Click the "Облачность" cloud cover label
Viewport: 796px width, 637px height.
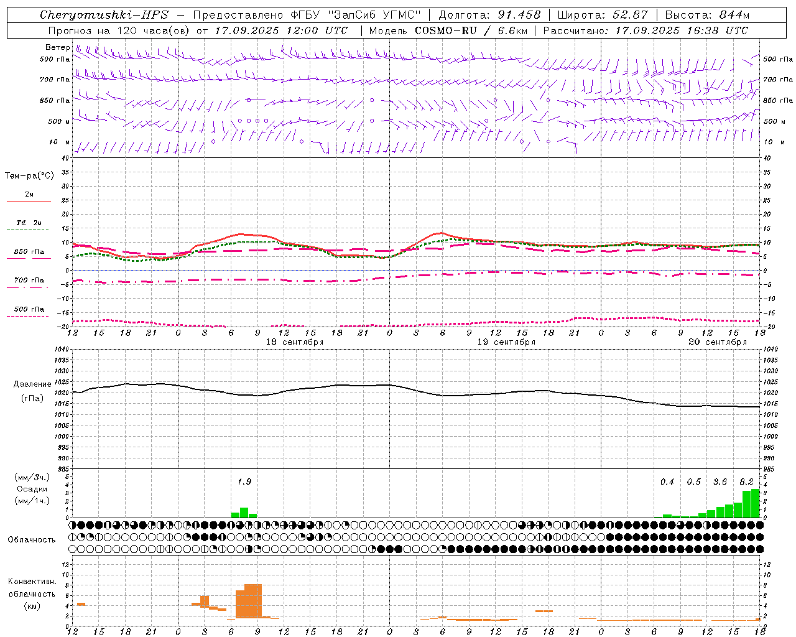point(32,540)
